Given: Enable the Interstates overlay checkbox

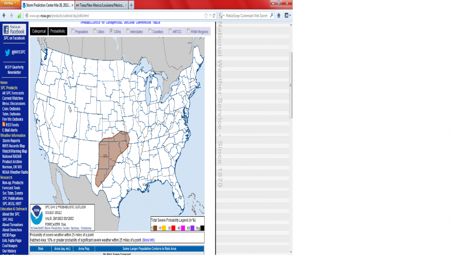Looking at the screenshot, I should point(128,31).
